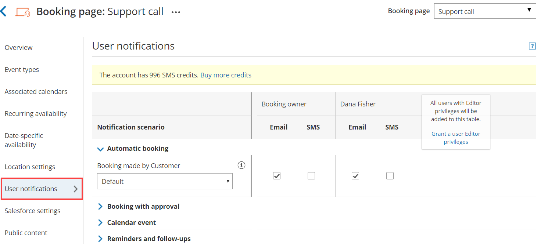
Task: Click the Buy more credits link
Action: [x=226, y=75]
